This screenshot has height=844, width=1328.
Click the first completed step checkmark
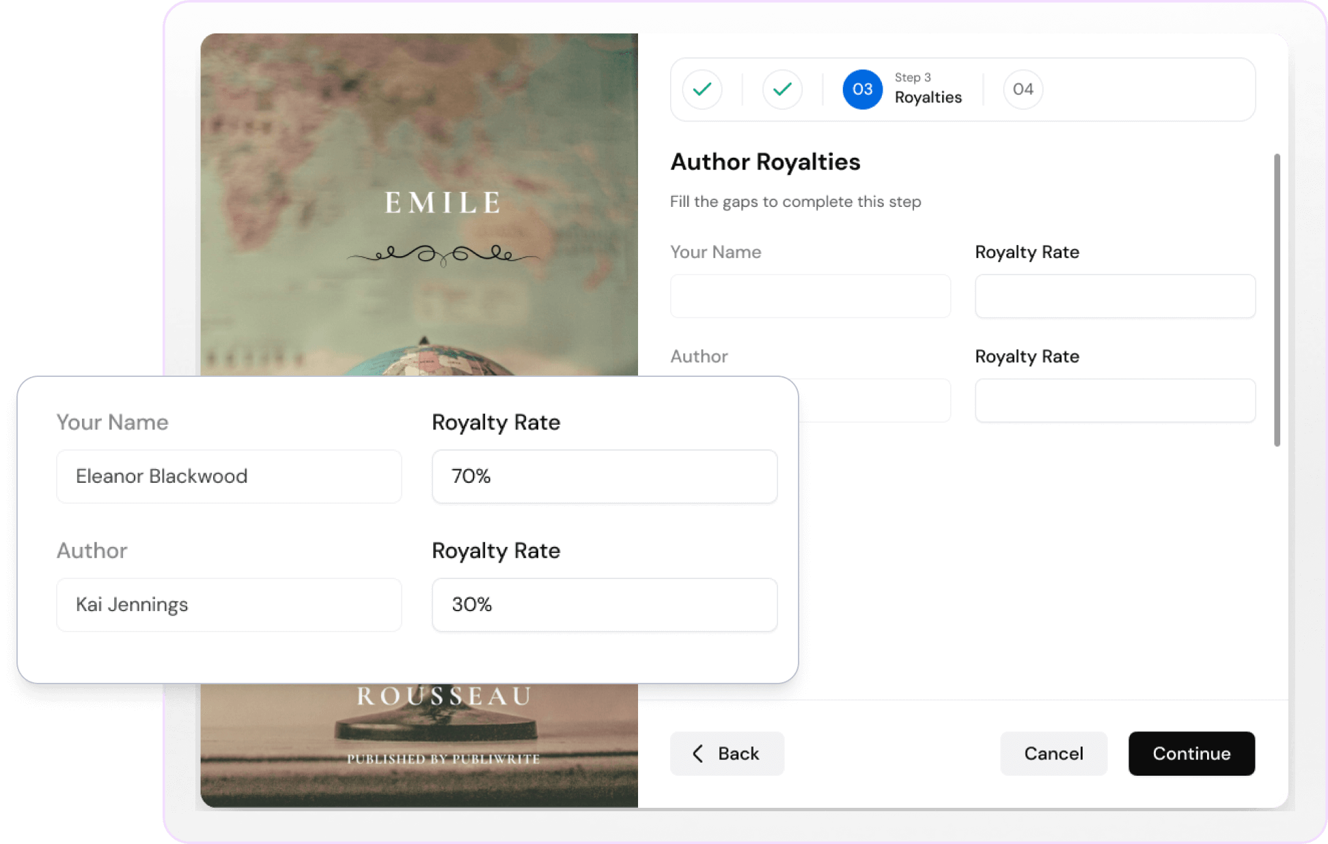click(702, 89)
